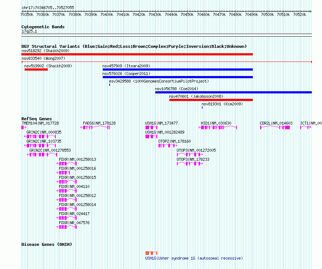Select the 17q25.1 cytogenetic band label
The height and width of the screenshot is (269, 322).
click(x=29, y=31)
